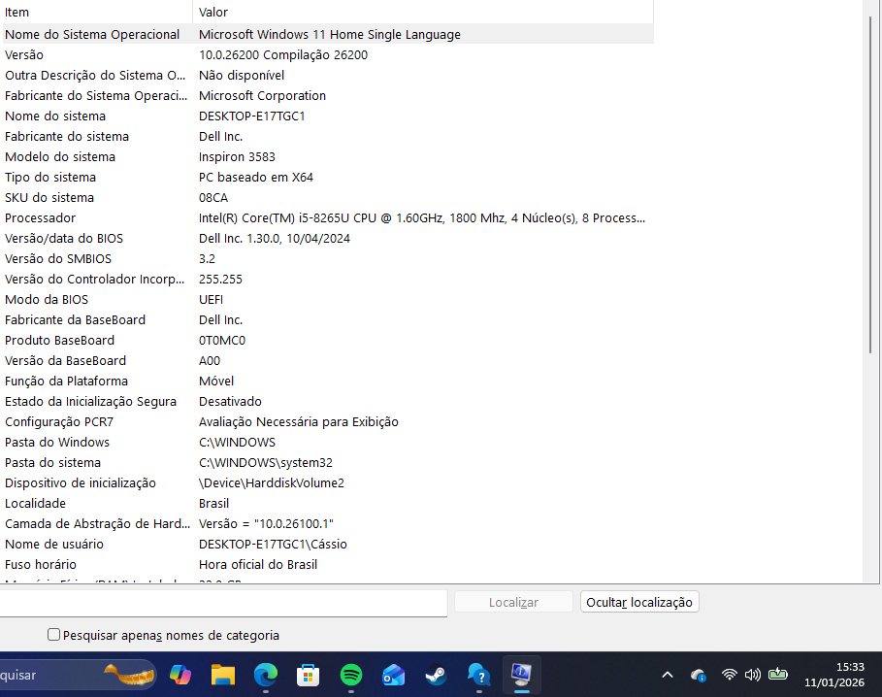Open the Get Help taskbar app

point(478,675)
